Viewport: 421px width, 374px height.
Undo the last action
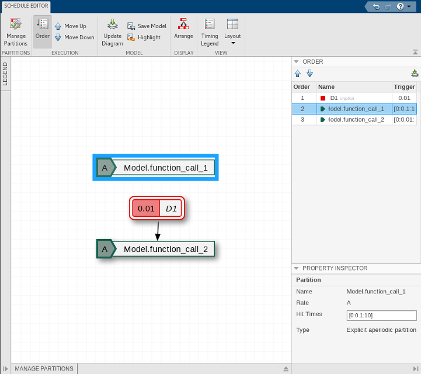(x=377, y=6)
